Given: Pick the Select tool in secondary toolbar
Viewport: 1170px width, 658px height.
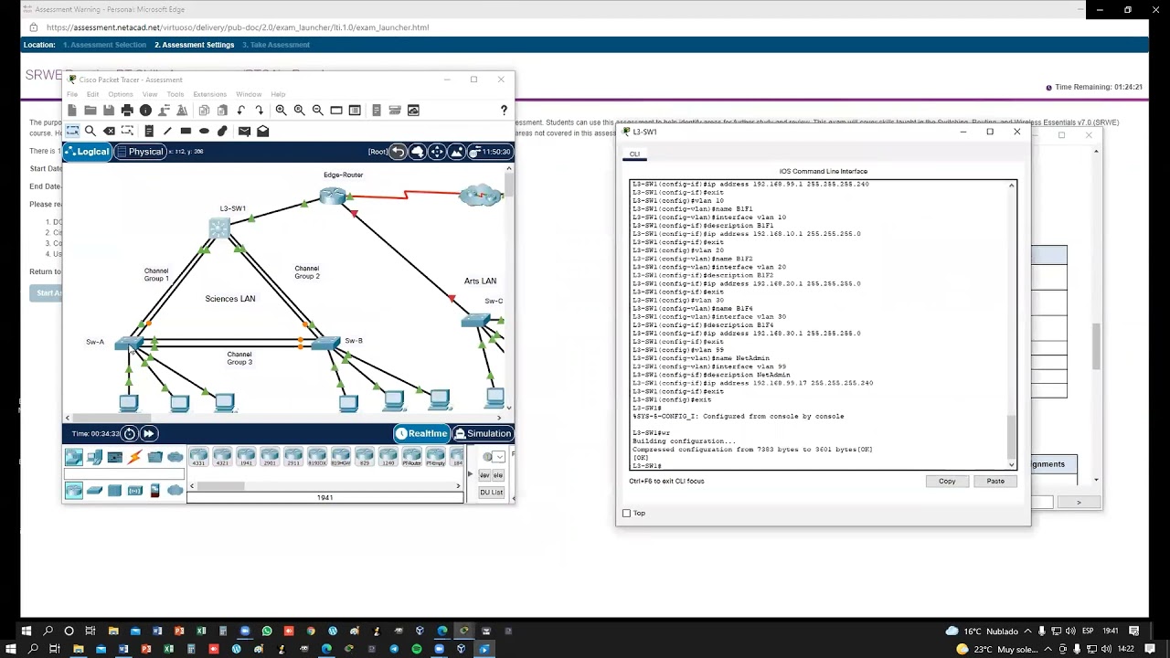Looking at the screenshot, I should [72, 131].
